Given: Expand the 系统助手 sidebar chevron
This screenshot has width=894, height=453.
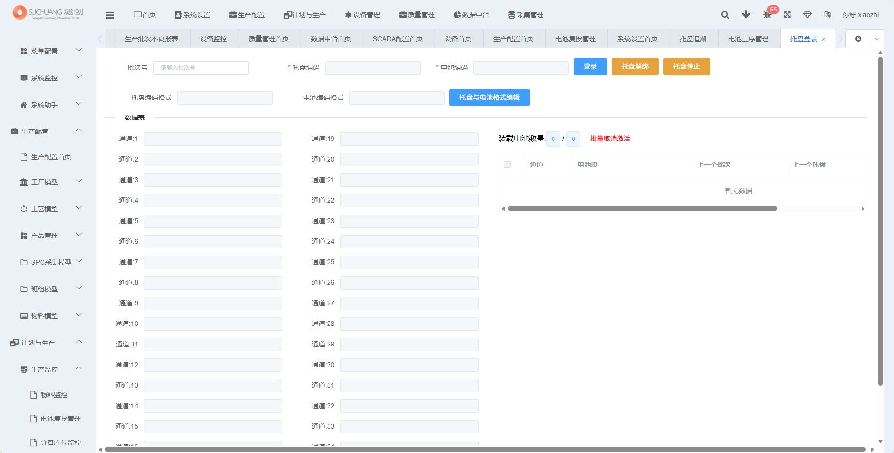Looking at the screenshot, I should pos(79,104).
